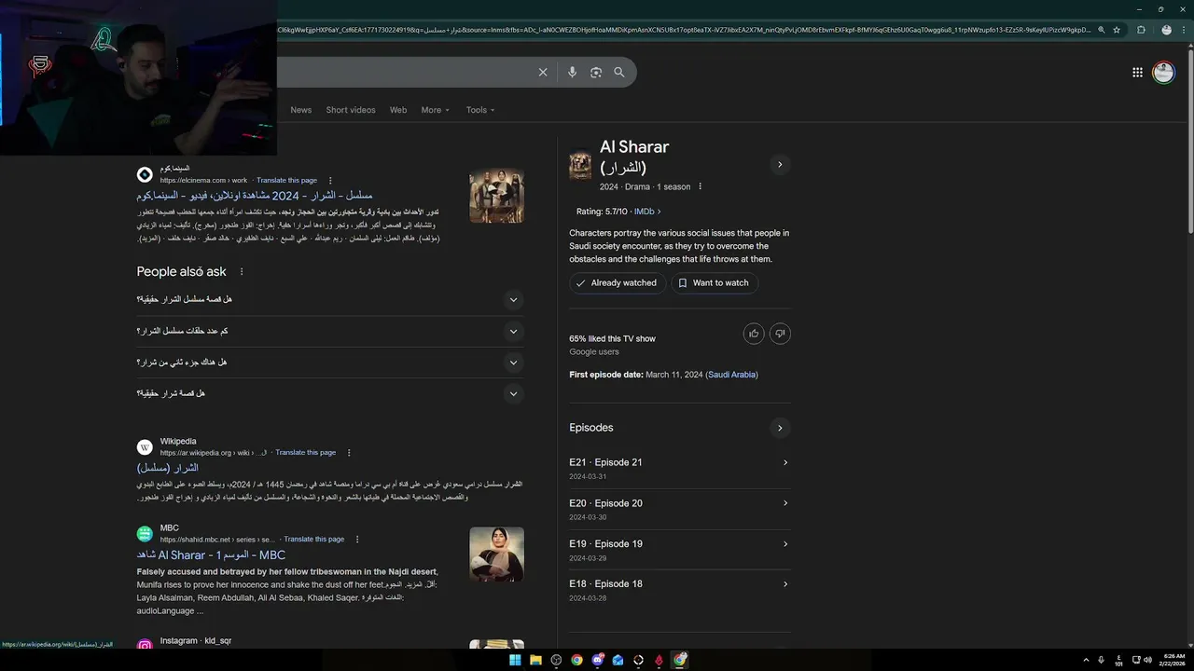The image size is (1194, 671).
Task: Clear the Google search box text
Action: (543, 73)
